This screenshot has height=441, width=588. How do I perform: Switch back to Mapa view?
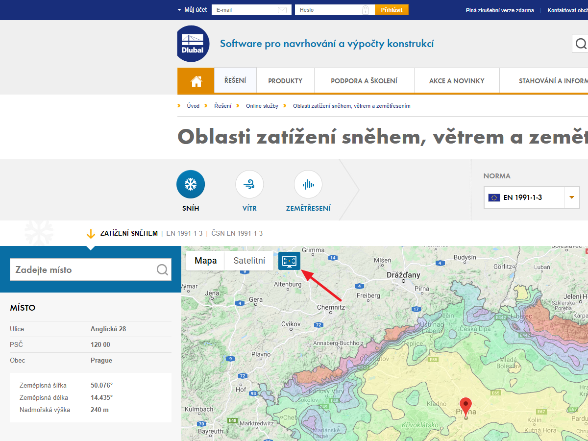pos(205,261)
